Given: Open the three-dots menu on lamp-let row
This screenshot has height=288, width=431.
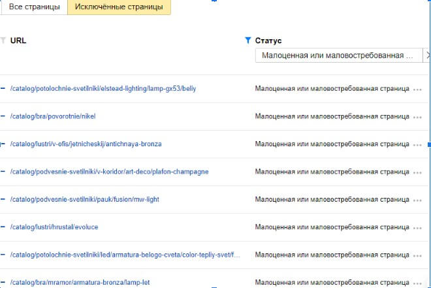Looking at the screenshot, I should click(417, 283).
